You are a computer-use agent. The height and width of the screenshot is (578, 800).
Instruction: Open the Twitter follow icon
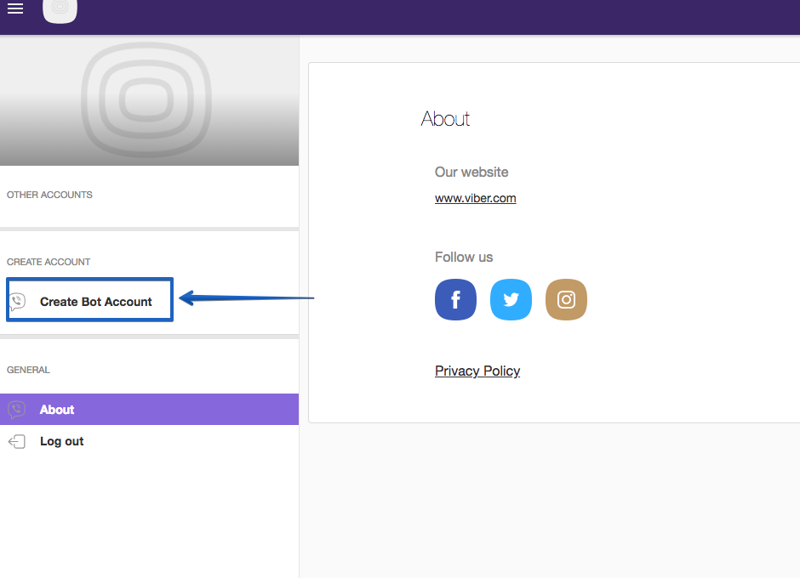(511, 300)
